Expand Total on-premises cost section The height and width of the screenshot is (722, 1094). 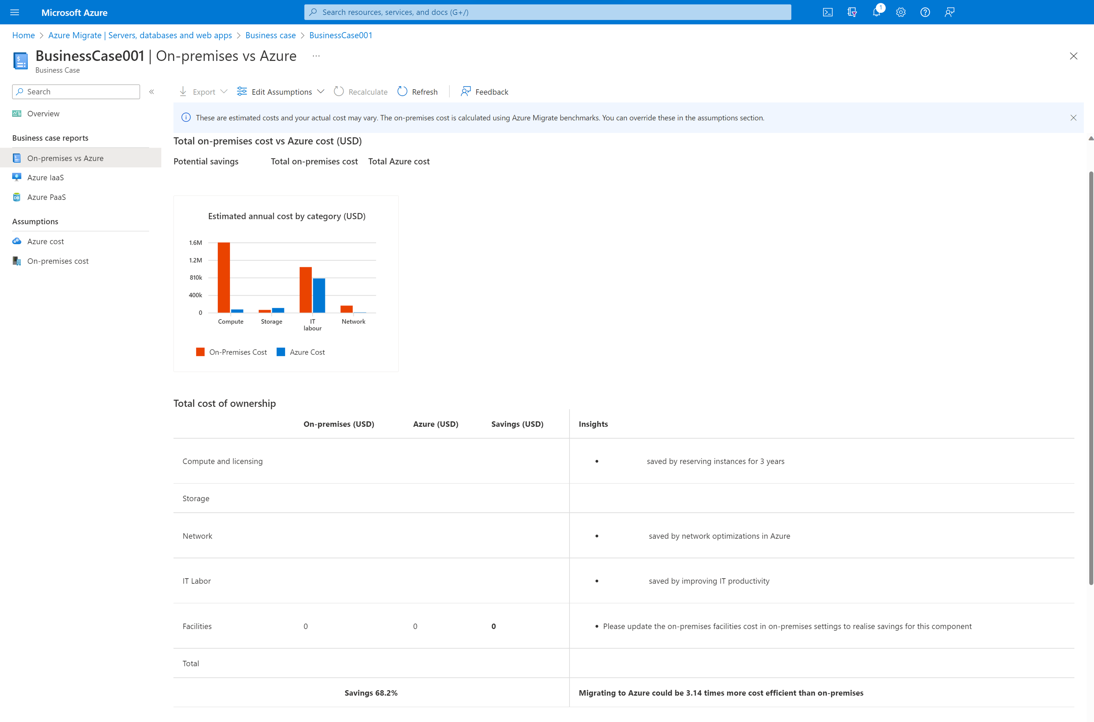(314, 161)
